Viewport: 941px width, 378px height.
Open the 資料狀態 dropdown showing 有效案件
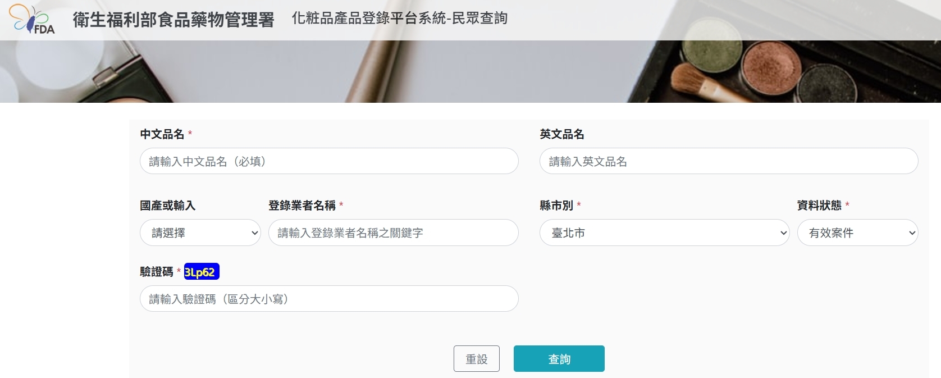(x=857, y=233)
